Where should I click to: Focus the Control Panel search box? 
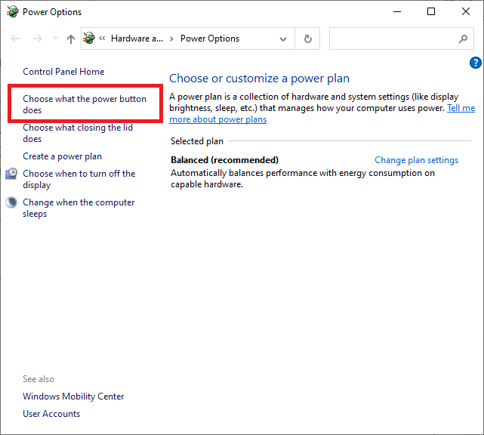pos(393,39)
